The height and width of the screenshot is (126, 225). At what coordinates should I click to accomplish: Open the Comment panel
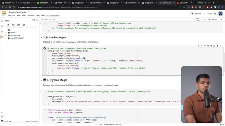(196, 14)
